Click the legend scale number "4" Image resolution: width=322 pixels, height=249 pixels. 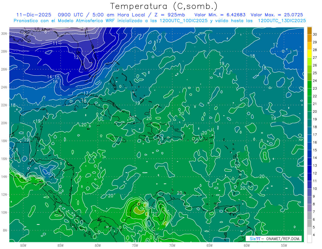pos(314,235)
